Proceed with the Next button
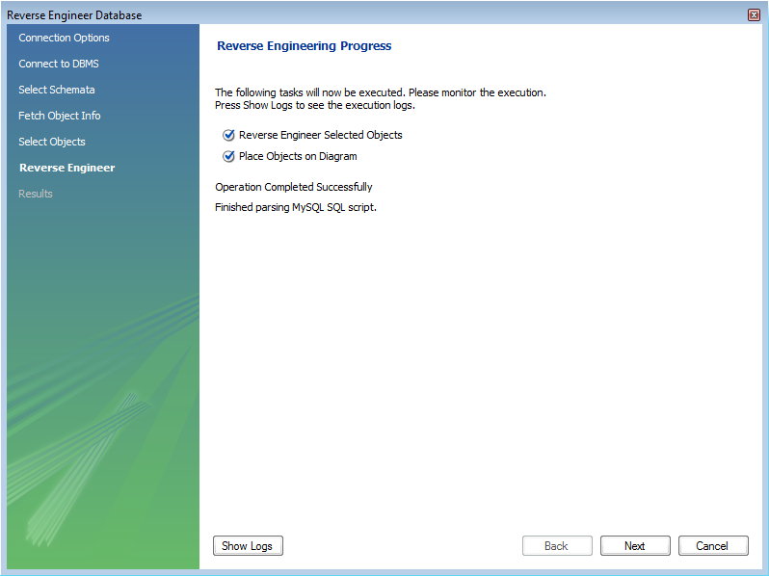Image resolution: width=769 pixels, height=576 pixels. [x=635, y=546]
